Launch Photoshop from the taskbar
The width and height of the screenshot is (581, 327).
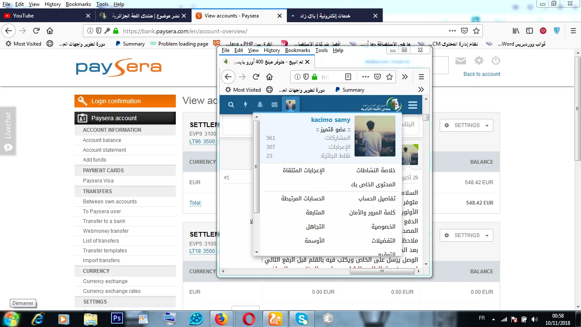[x=116, y=318]
